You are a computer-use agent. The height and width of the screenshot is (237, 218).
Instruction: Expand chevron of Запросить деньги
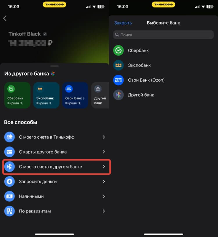pyautogui.click(x=104, y=182)
